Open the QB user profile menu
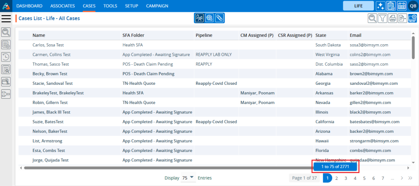 (x=412, y=6)
